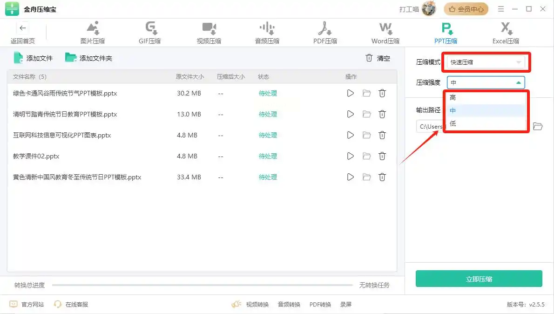Screen dimensions: 554x314
Task: Click 添加文件夹 to add folder
Action: [88, 58]
